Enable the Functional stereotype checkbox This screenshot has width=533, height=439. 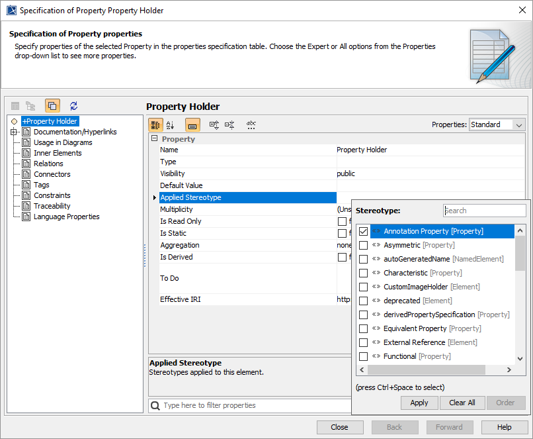click(363, 357)
